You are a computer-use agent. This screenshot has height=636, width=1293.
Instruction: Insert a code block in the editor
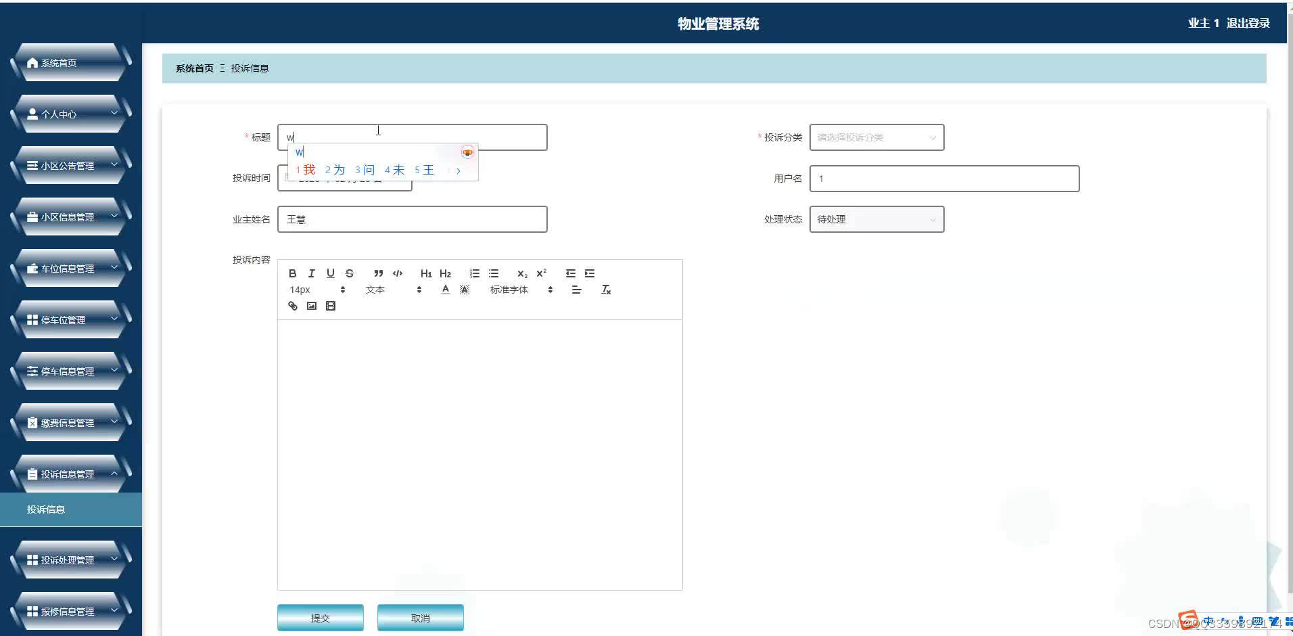pyautogui.click(x=398, y=273)
